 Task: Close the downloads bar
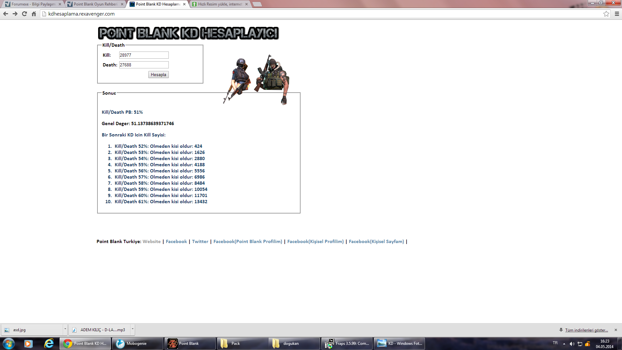(x=616, y=330)
